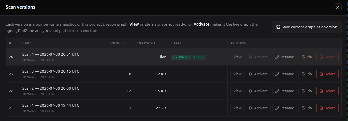Click the '1.5 KB' snapshot size
This screenshot has width=348, height=121.
[160, 91]
